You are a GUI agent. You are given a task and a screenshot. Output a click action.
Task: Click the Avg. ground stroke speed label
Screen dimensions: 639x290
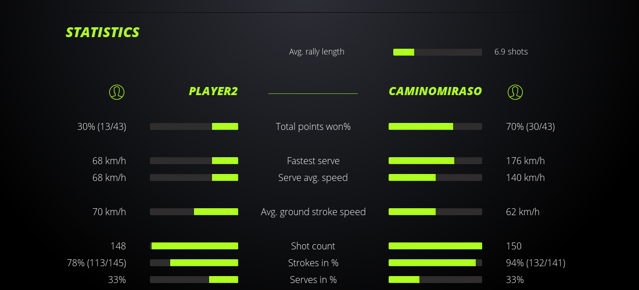click(313, 212)
